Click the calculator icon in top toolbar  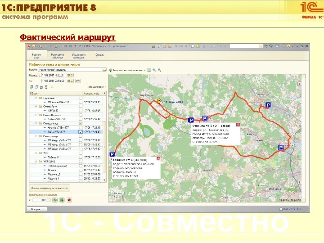pos(165,46)
